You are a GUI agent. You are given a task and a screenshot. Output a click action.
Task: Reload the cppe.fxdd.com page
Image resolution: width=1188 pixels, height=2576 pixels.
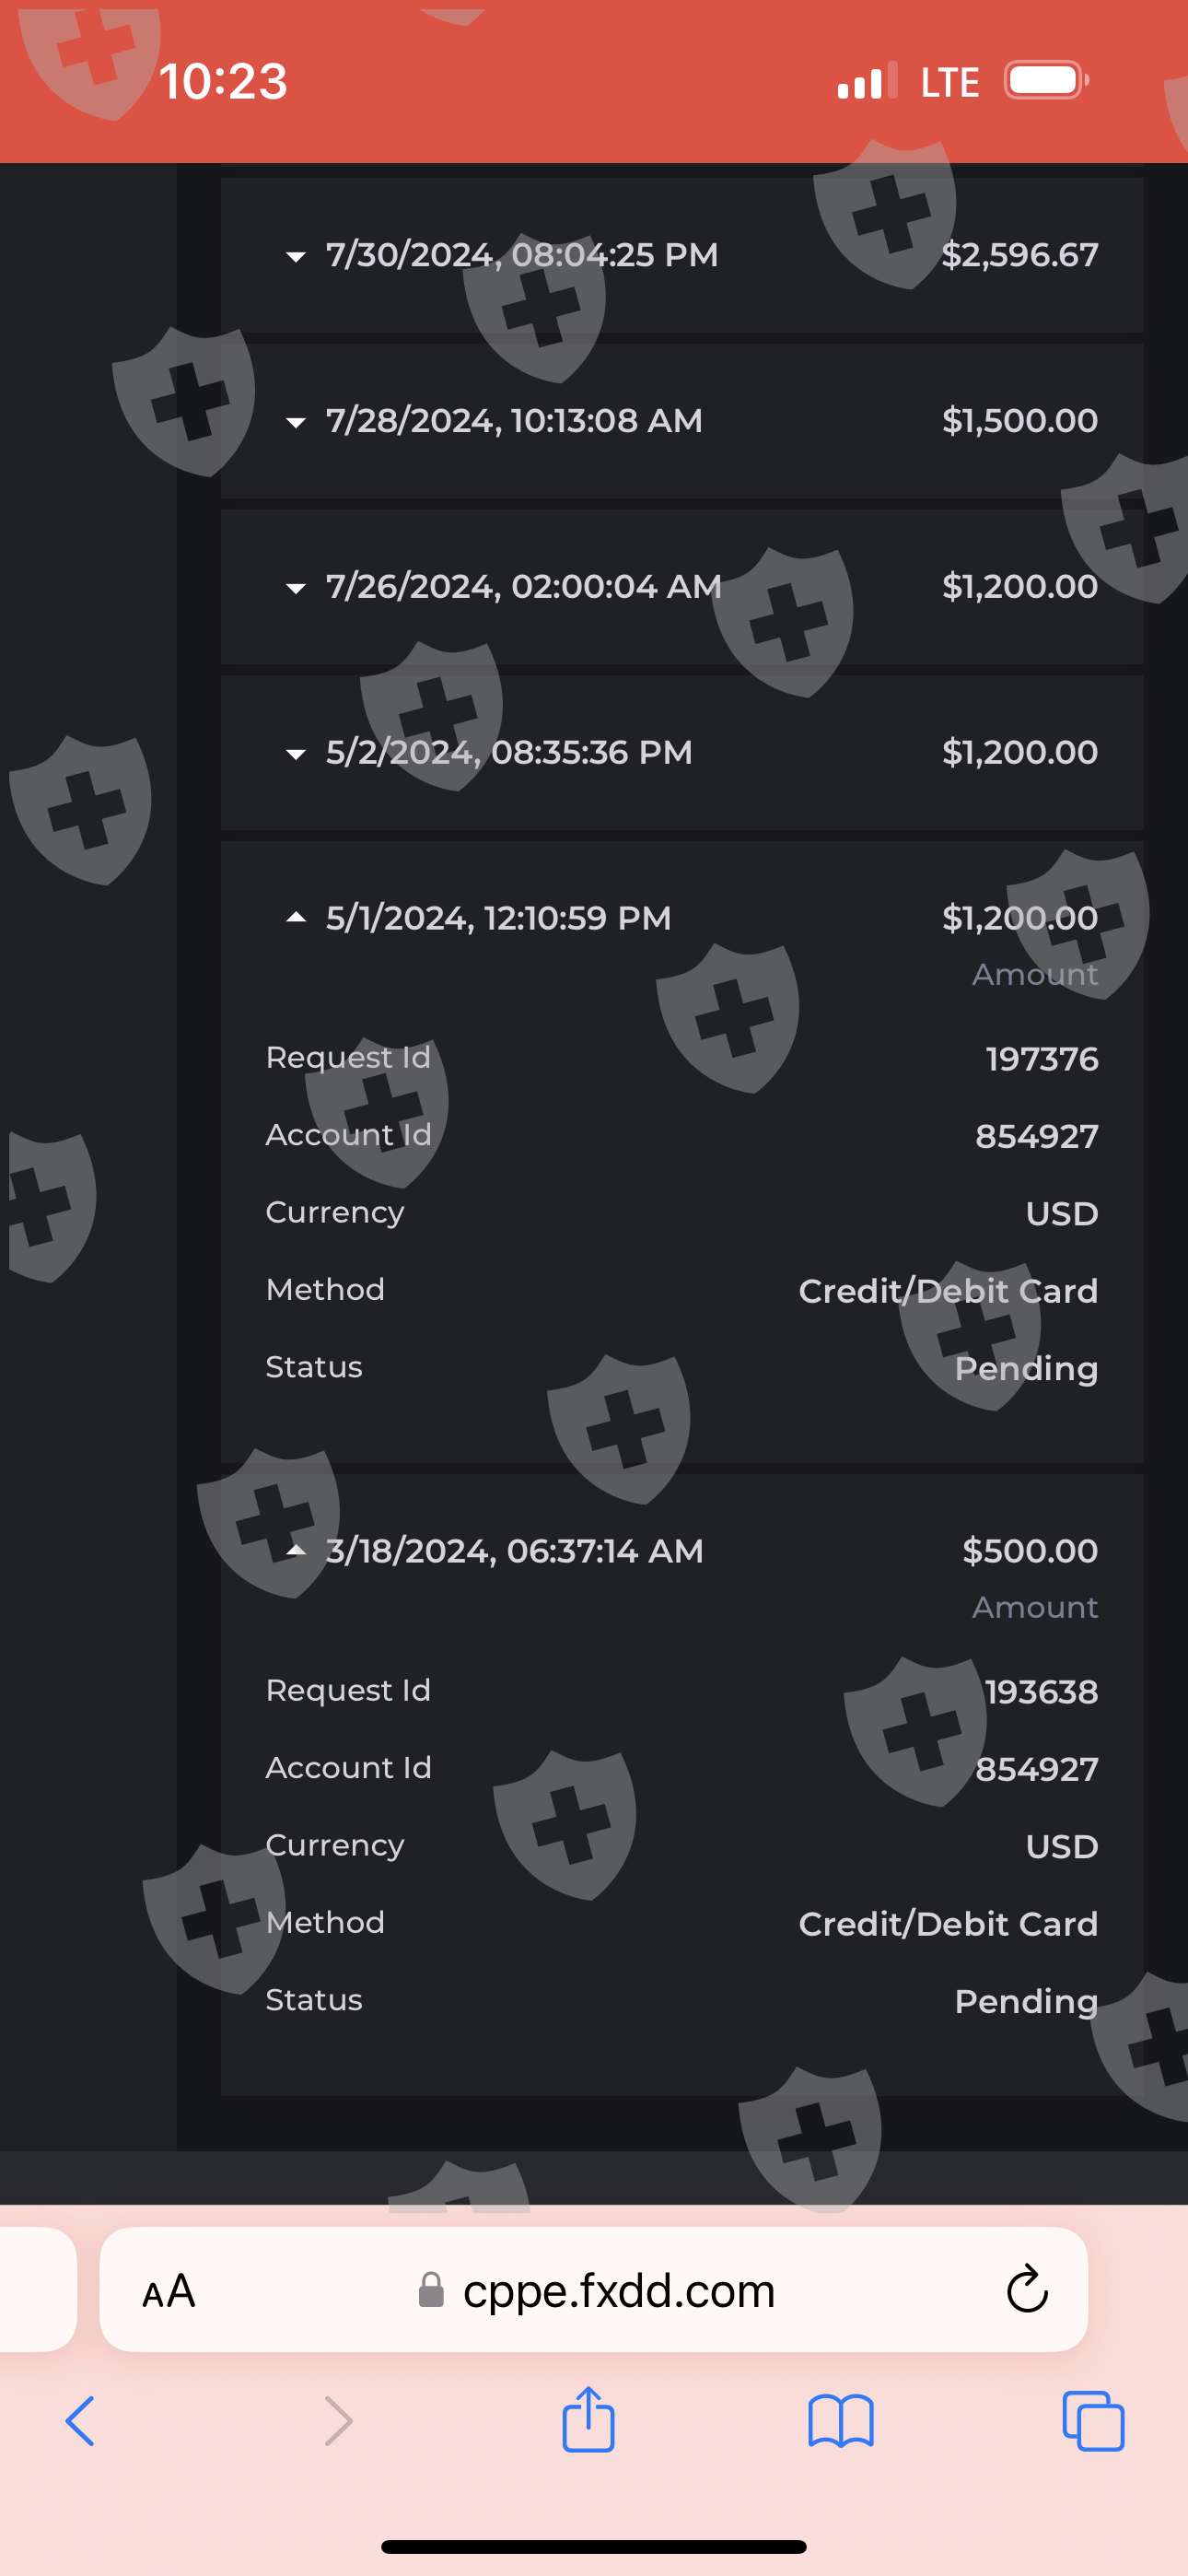pyautogui.click(x=1026, y=2289)
